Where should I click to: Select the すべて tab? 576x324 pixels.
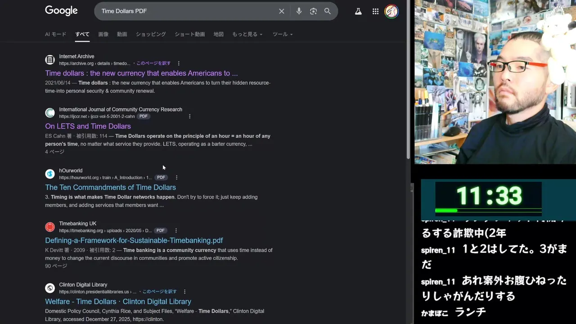[82, 34]
